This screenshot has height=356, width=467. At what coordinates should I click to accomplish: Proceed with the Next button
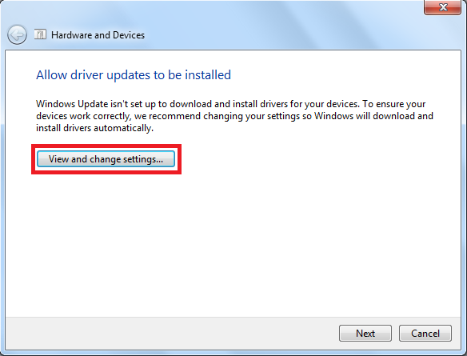coord(365,333)
